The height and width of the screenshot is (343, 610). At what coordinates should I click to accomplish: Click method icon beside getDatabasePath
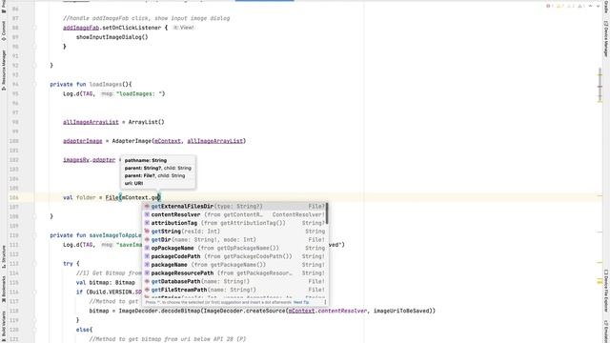pyautogui.click(x=147, y=282)
